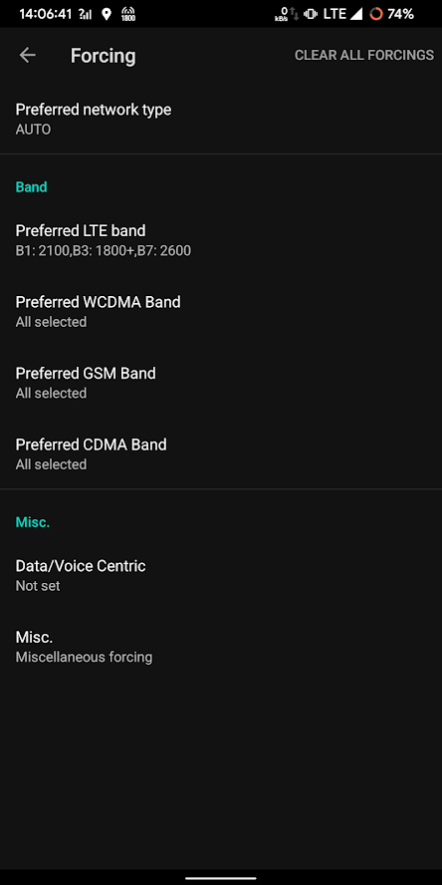The height and width of the screenshot is (885, 442).
Task: Tap the 1800 band indicator icon
Action: coord(128,14)
